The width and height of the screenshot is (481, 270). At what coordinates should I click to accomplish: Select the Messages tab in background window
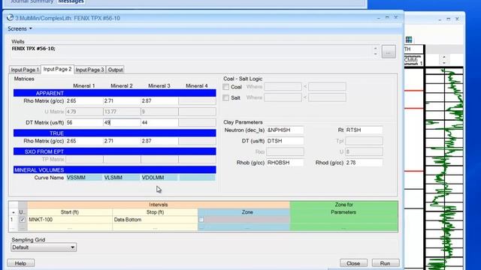[71, 1]
